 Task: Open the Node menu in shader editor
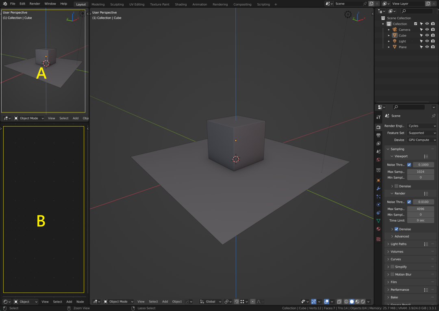point(80,302)
